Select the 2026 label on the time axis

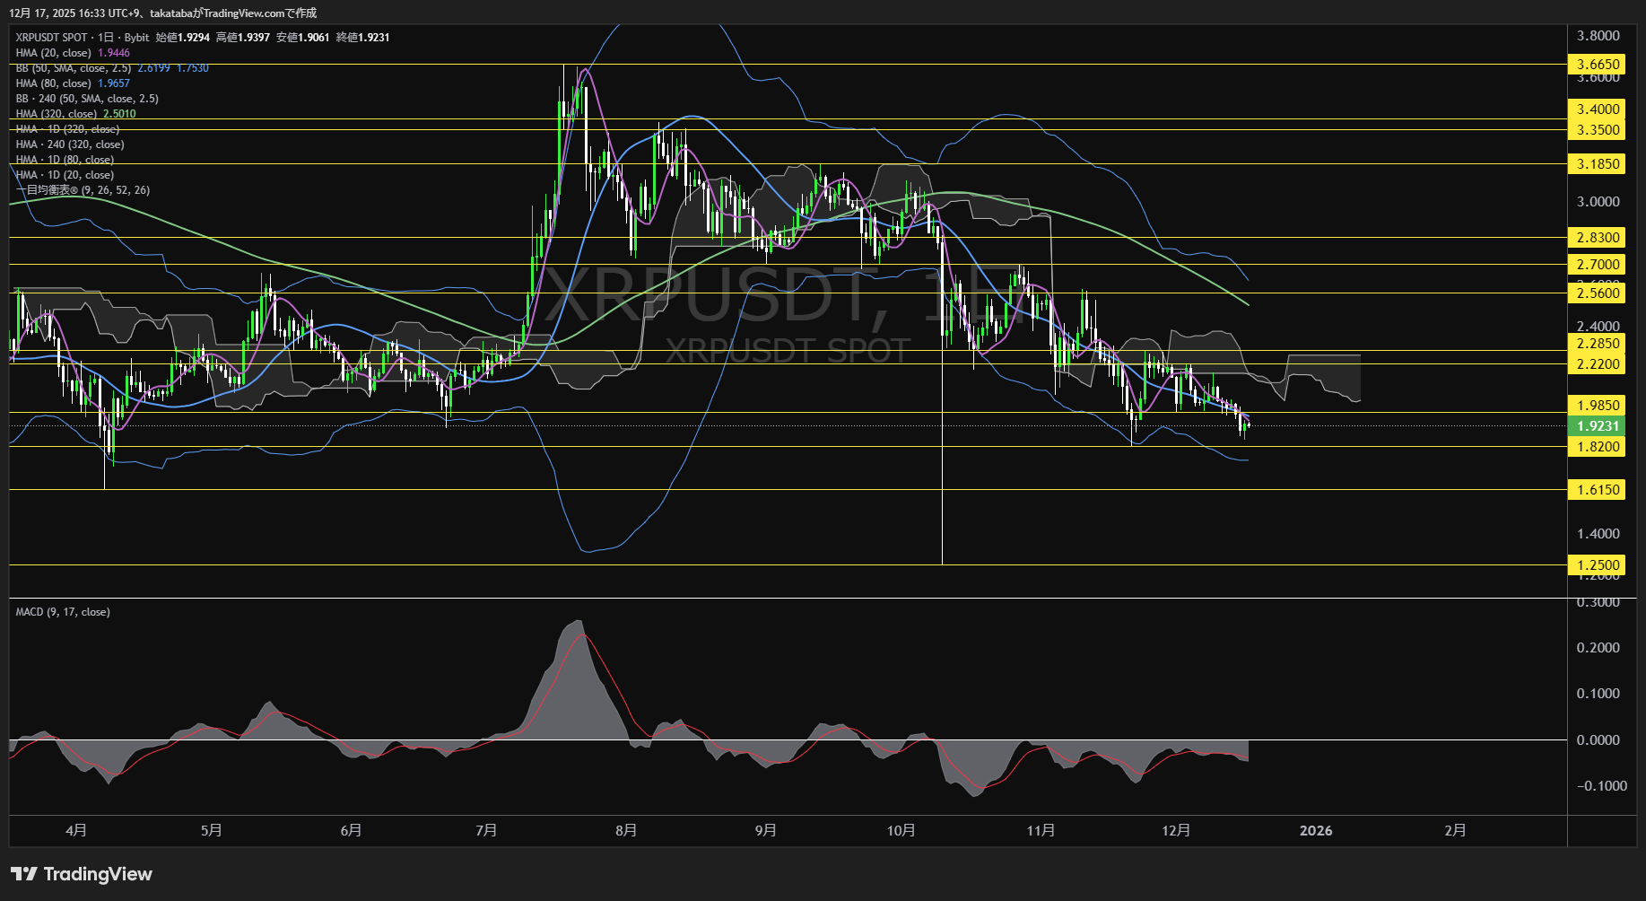tap(1317, 830)
